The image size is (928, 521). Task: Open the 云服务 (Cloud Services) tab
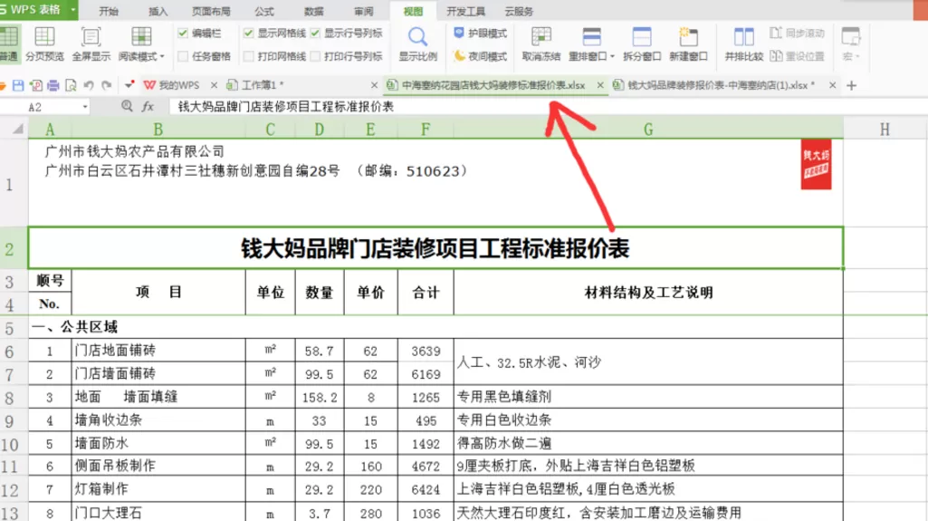point(519,11)
